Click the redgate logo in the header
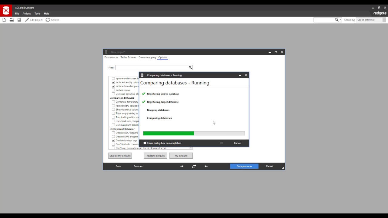The width and height of the screenshot is (388, 218). coord(380,13)
